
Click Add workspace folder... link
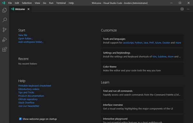(x=31, y=42)
